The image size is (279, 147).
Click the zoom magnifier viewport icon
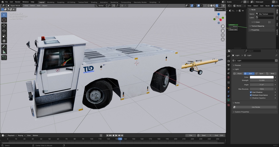[x=223, y=26]
